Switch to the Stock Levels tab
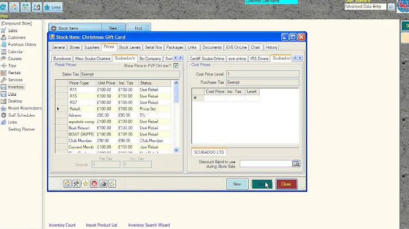Screen dimensions: 409x229 (x=130, y=47)
